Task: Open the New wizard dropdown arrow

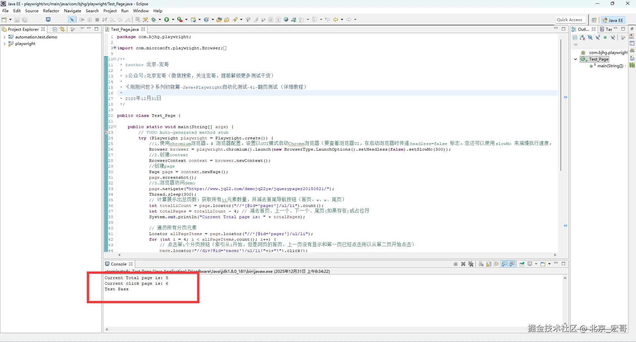Action: point(10,20)
